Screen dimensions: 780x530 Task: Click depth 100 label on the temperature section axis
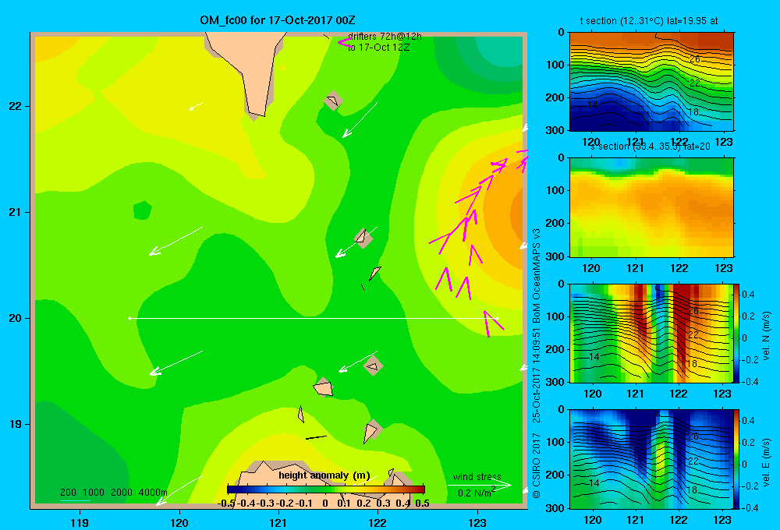[555, 65]
